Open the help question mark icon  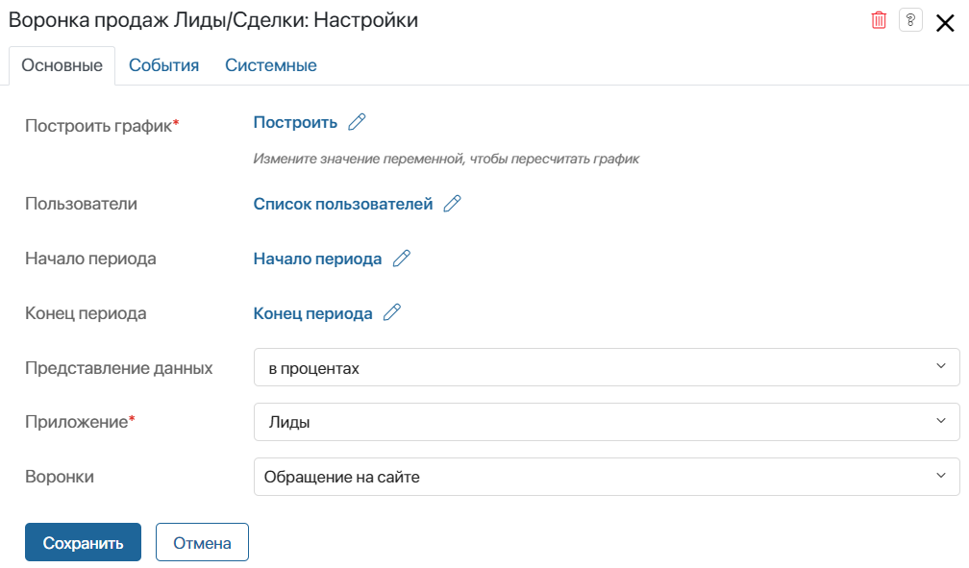point(910,20)
